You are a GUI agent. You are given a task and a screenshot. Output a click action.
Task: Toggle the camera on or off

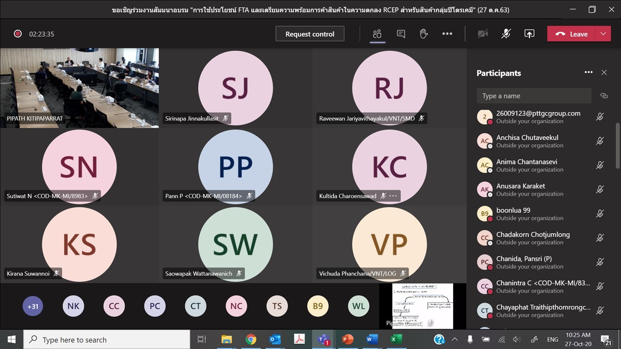[482, 34]
